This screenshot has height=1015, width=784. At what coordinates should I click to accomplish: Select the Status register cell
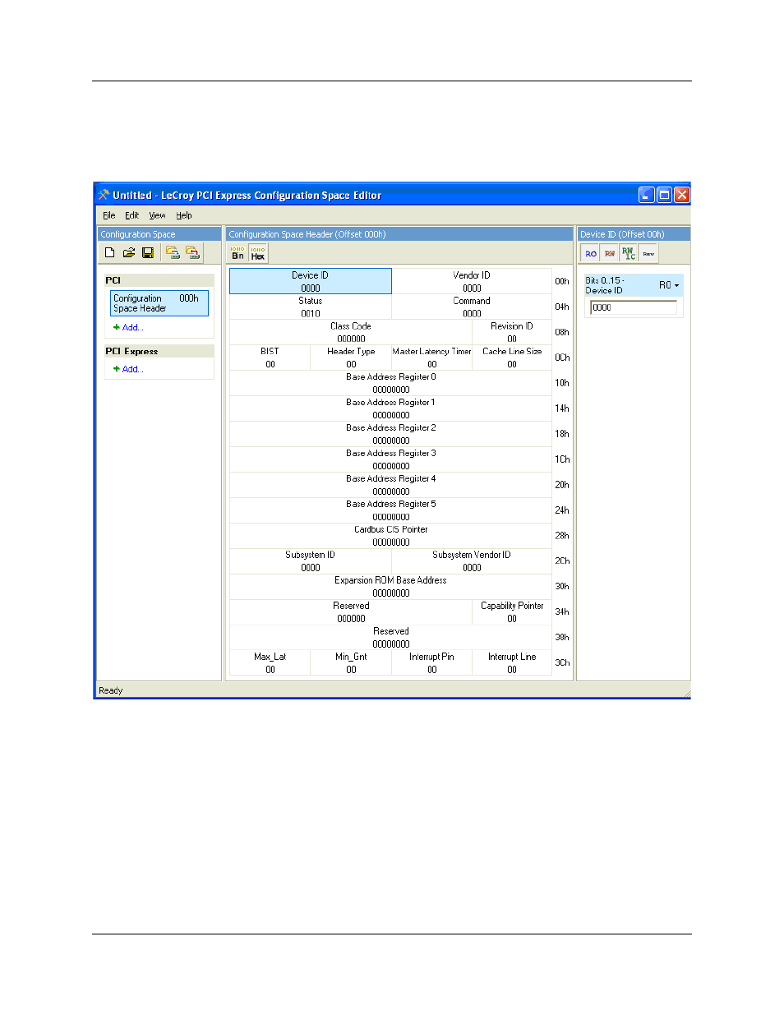click(x=310, y=307)
